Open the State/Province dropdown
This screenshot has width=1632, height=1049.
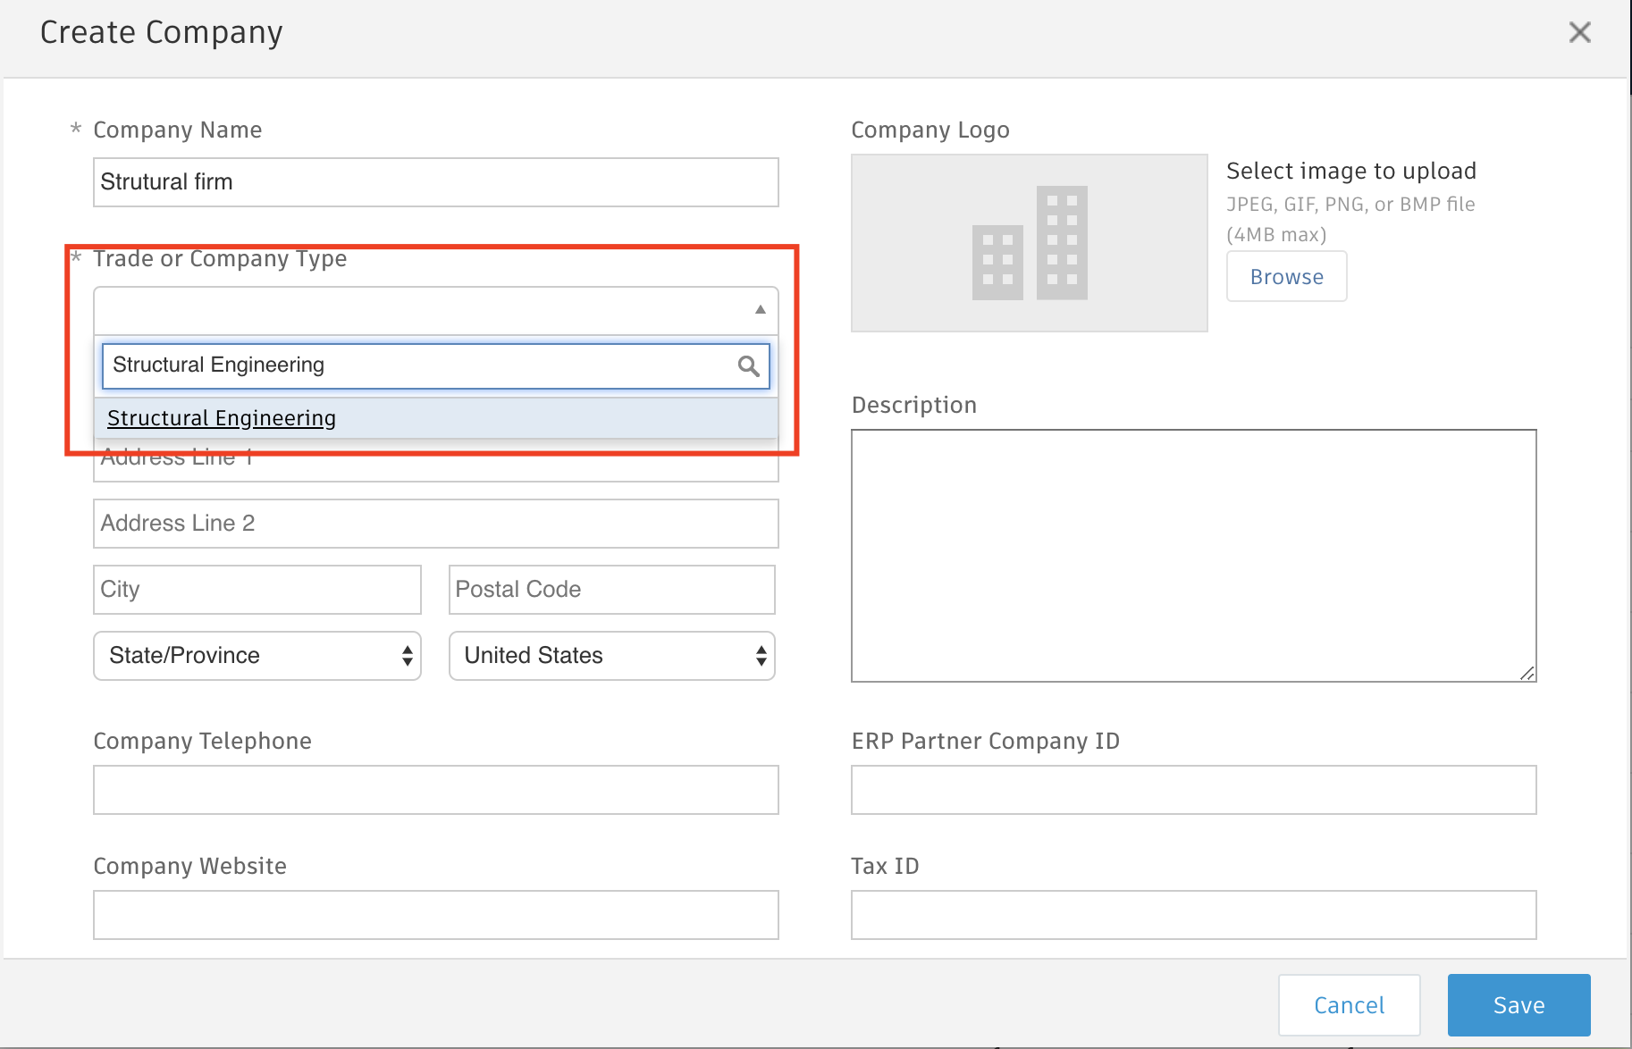(257, 655)
